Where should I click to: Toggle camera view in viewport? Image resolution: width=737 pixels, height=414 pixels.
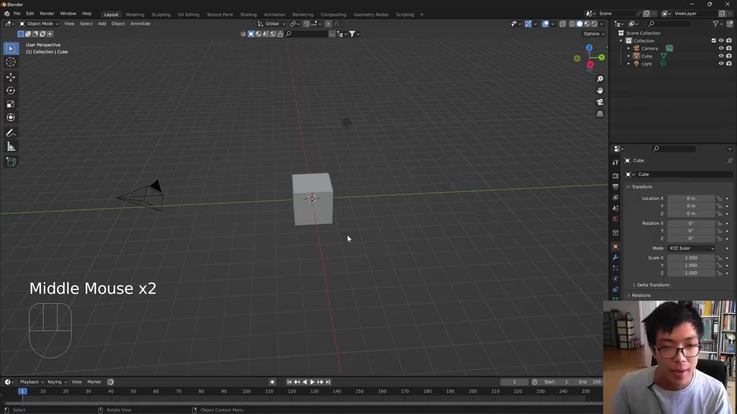click(x=599, y=102)
